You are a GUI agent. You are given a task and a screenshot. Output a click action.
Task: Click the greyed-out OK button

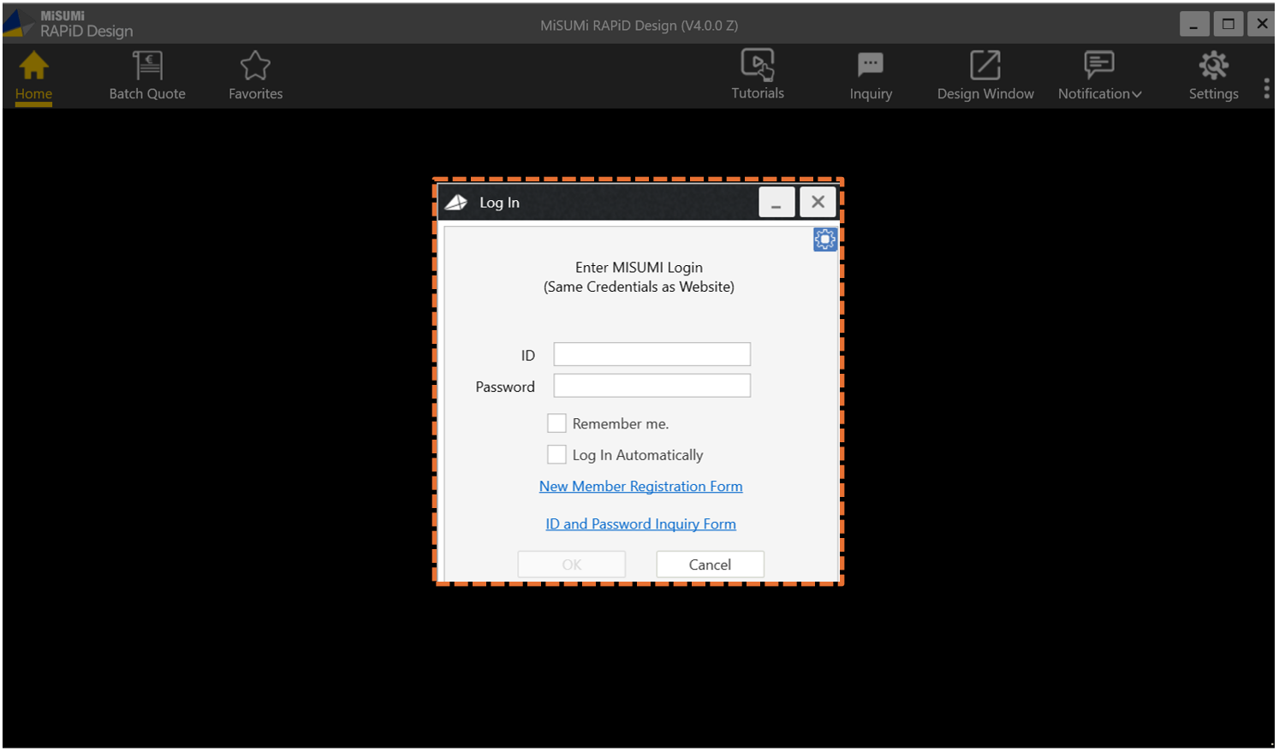(571, 565)
